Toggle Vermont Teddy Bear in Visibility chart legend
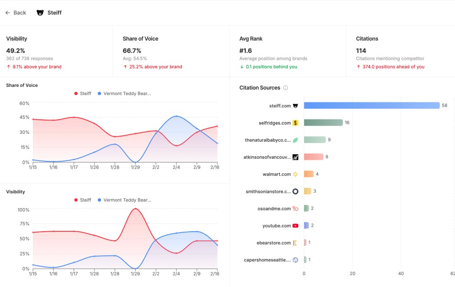 click(x=125, y=200)
